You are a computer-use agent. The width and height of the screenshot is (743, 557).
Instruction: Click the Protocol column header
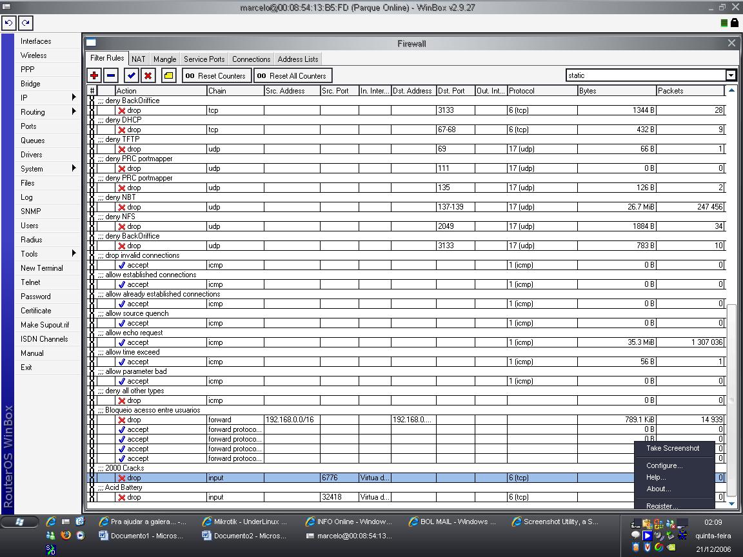tap(542, 90)
